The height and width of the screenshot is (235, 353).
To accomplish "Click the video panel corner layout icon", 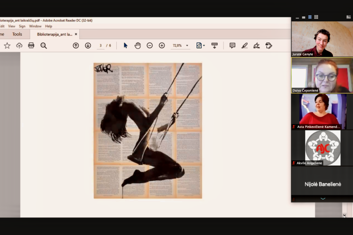I will (x=348, y=17).
